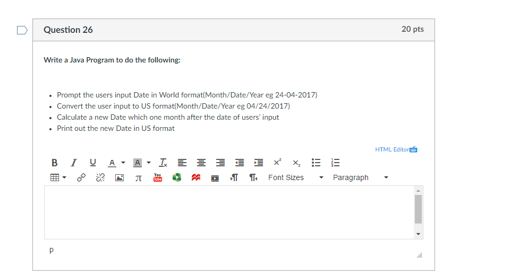
Task: Apply text color with the A icon
Action: tap(112, 163)
